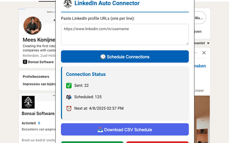229x143 pixels.
Task: Click the red button below Download CSV
Action: [x=157, y=142]
